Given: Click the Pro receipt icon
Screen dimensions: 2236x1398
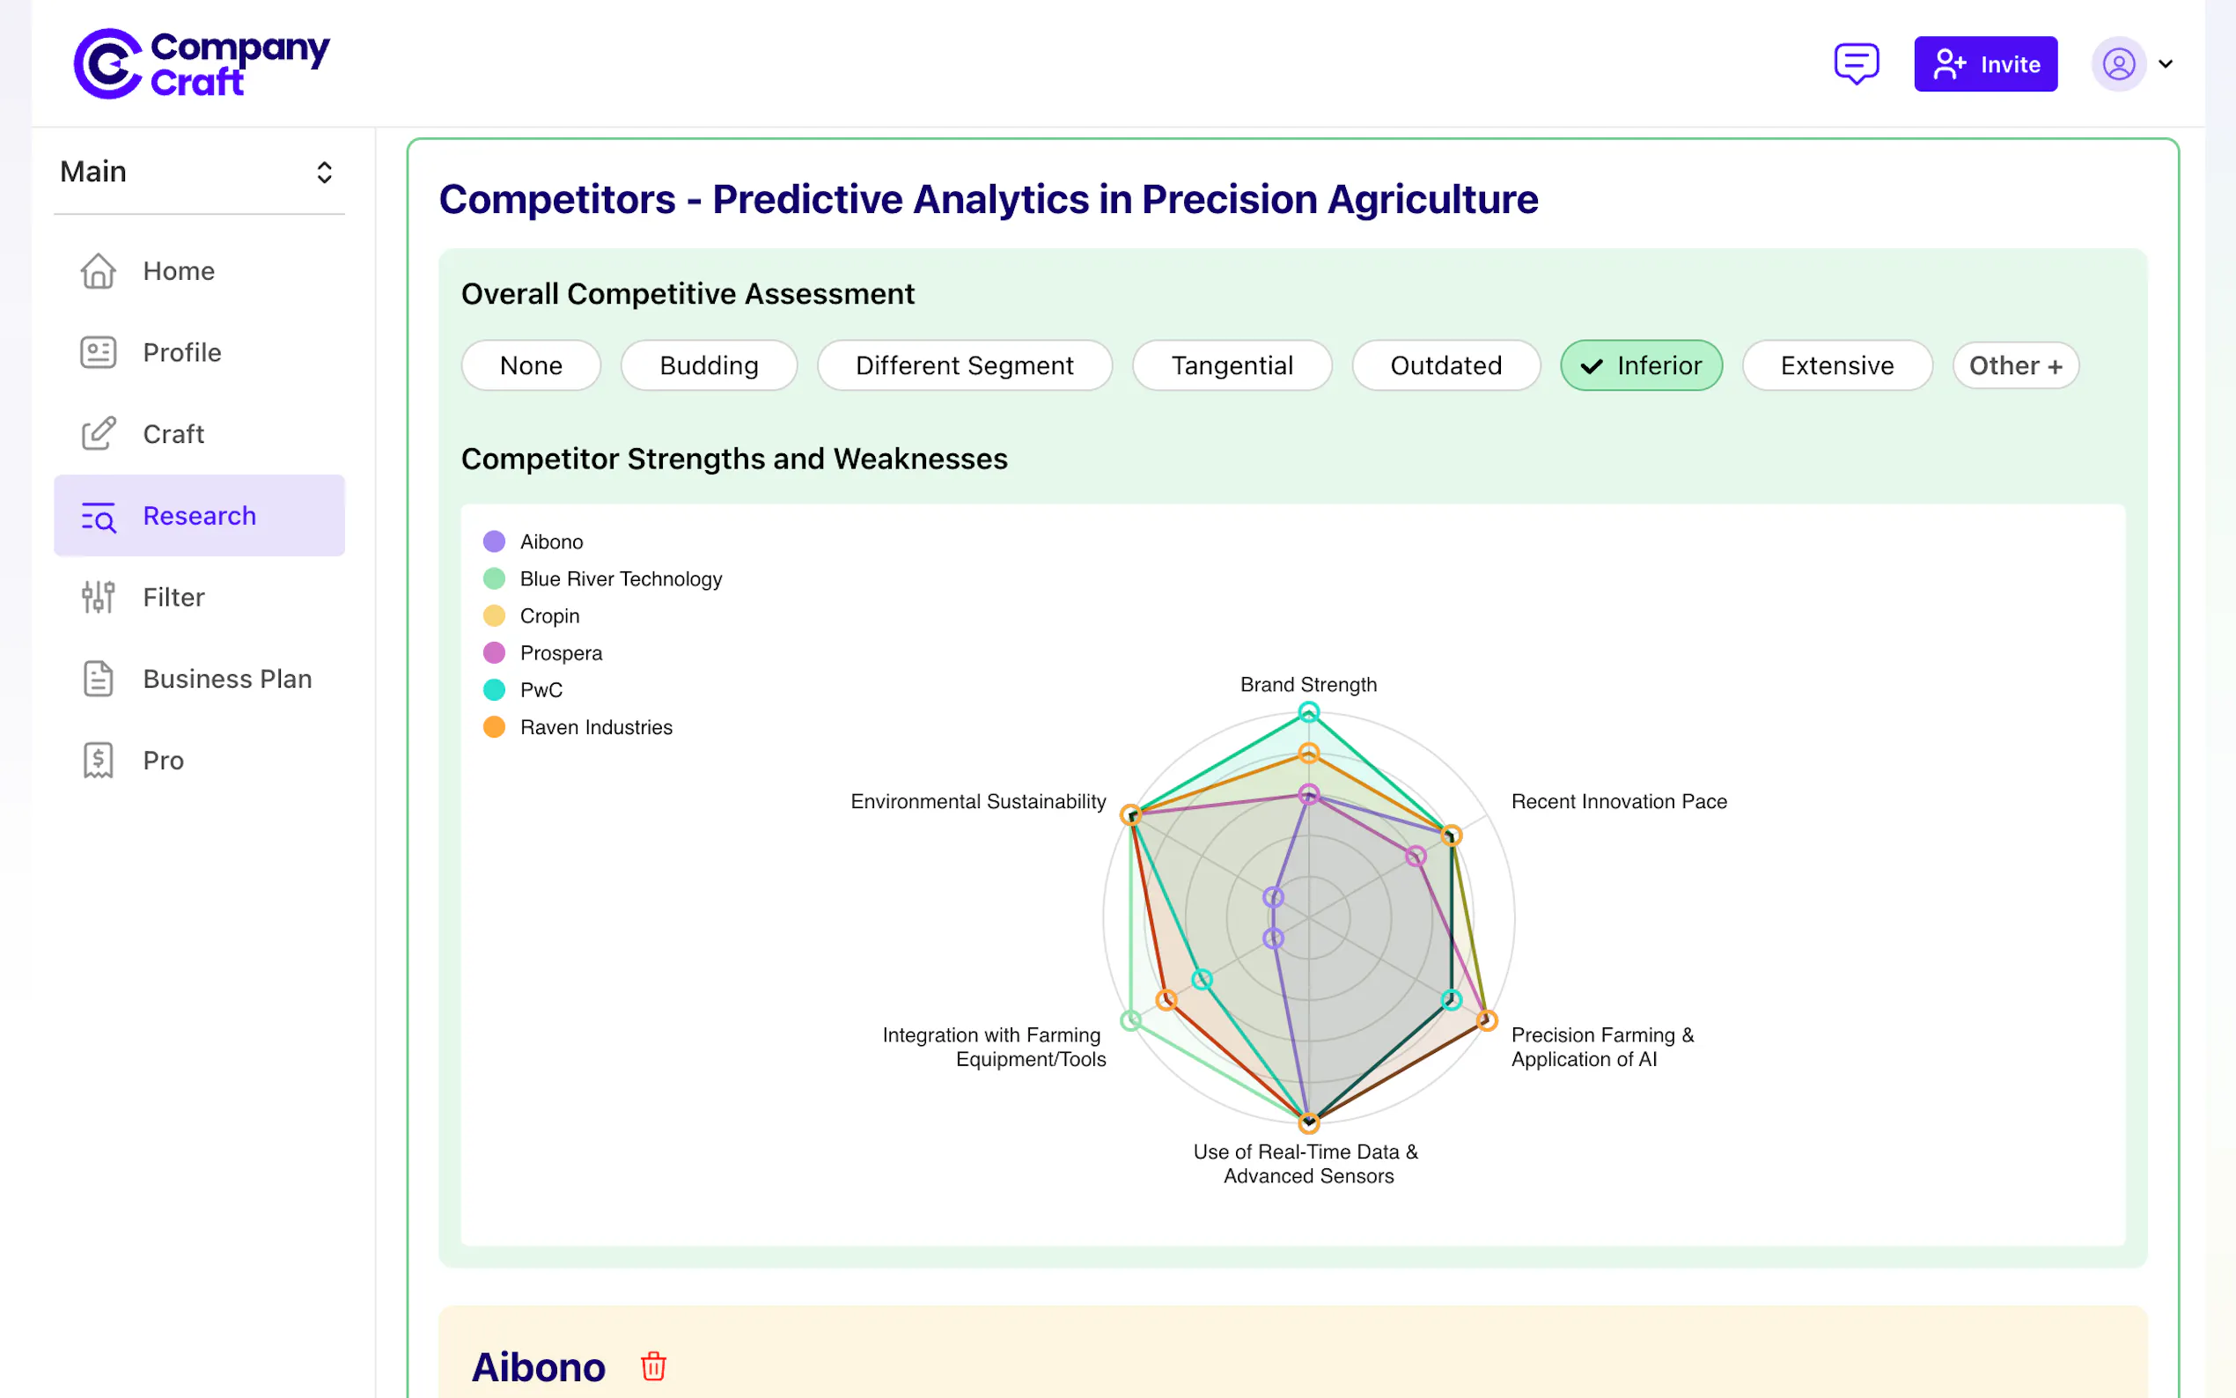Looking at the screenshot, I should point(98,760).
